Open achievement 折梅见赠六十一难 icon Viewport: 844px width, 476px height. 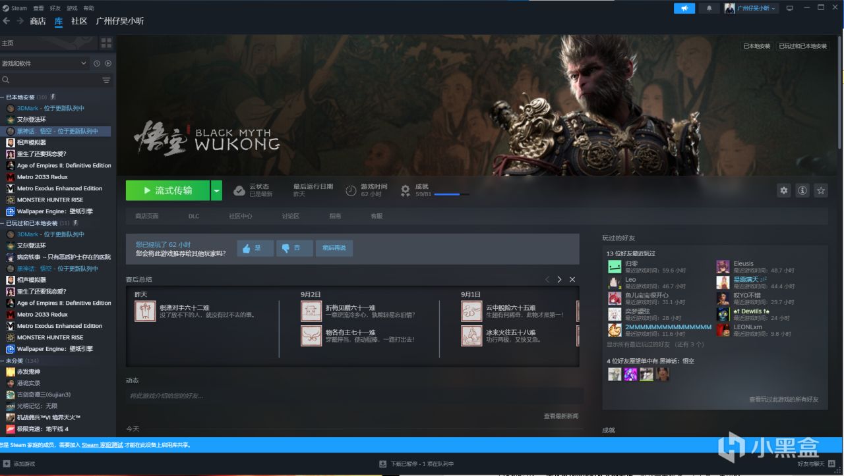[x=311, y=311]
